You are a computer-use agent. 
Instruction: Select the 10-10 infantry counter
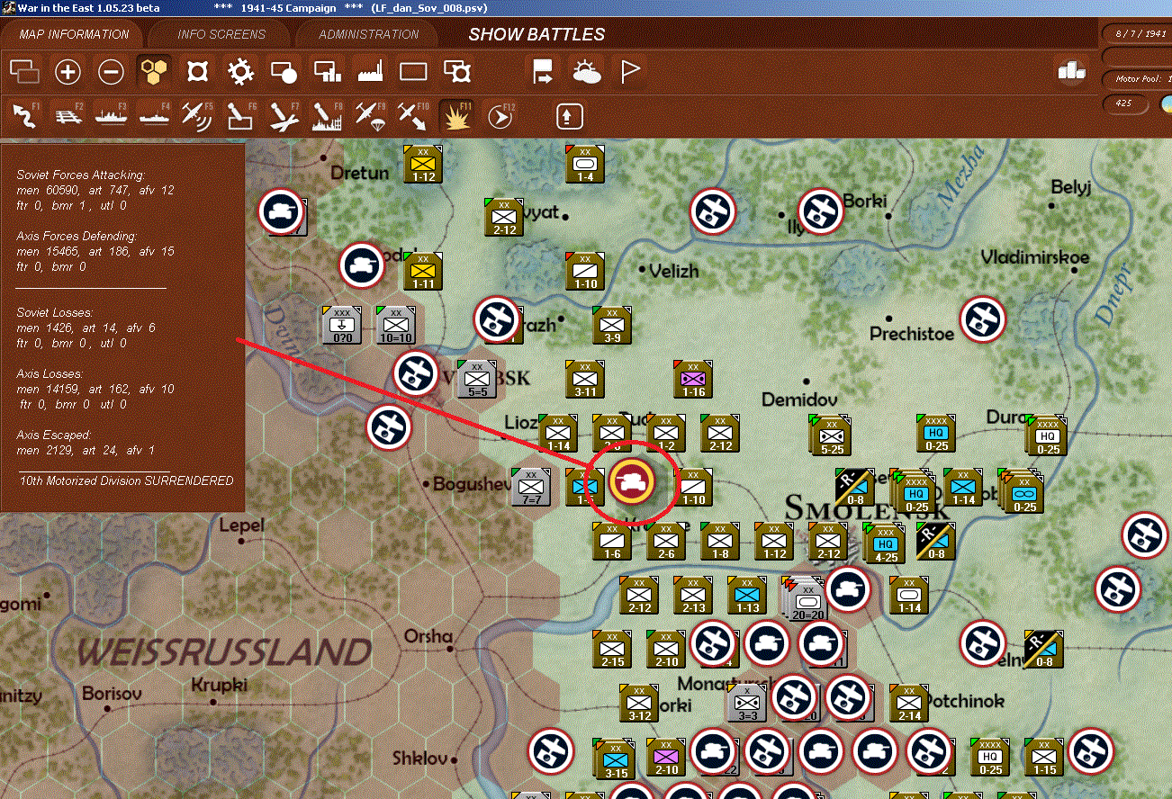[x=396, y=324]
